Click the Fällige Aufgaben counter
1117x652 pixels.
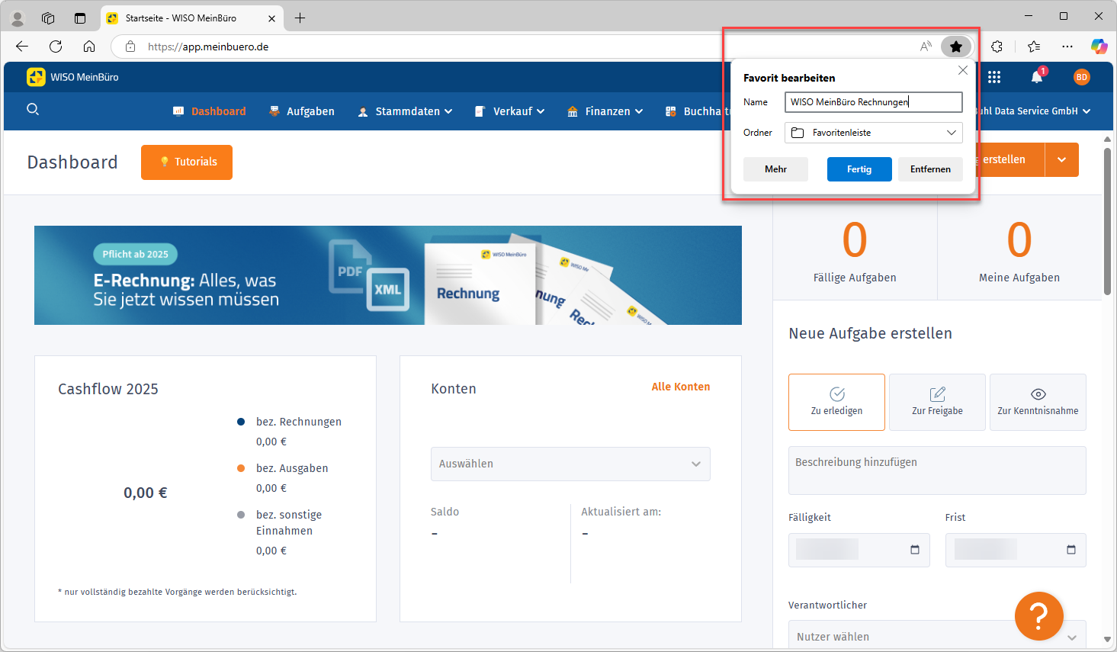(x=855, y=252)
